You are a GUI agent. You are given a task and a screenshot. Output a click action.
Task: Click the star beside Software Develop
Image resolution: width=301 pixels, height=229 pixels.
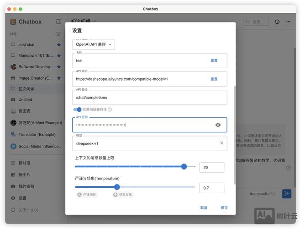click(x=59, y=67)
